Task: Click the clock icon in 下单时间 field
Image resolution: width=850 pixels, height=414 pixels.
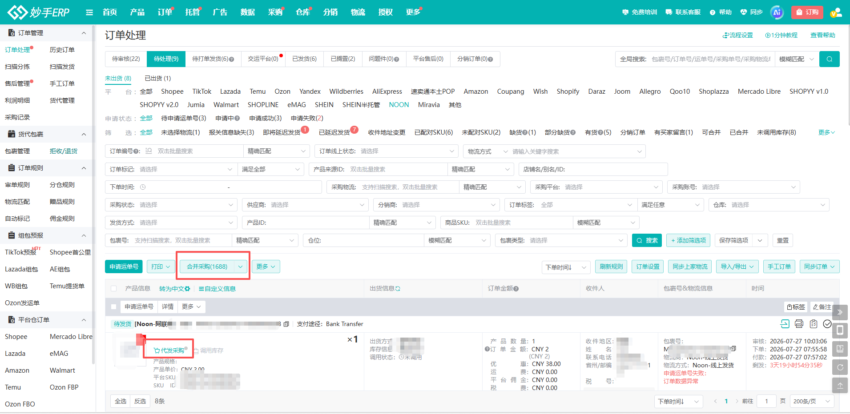Action: (x=143, y=187)
